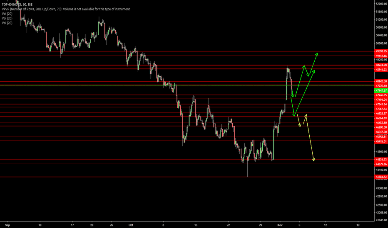
Task: Click the 44534.73 price label
Action: click(x=381, y=160)
